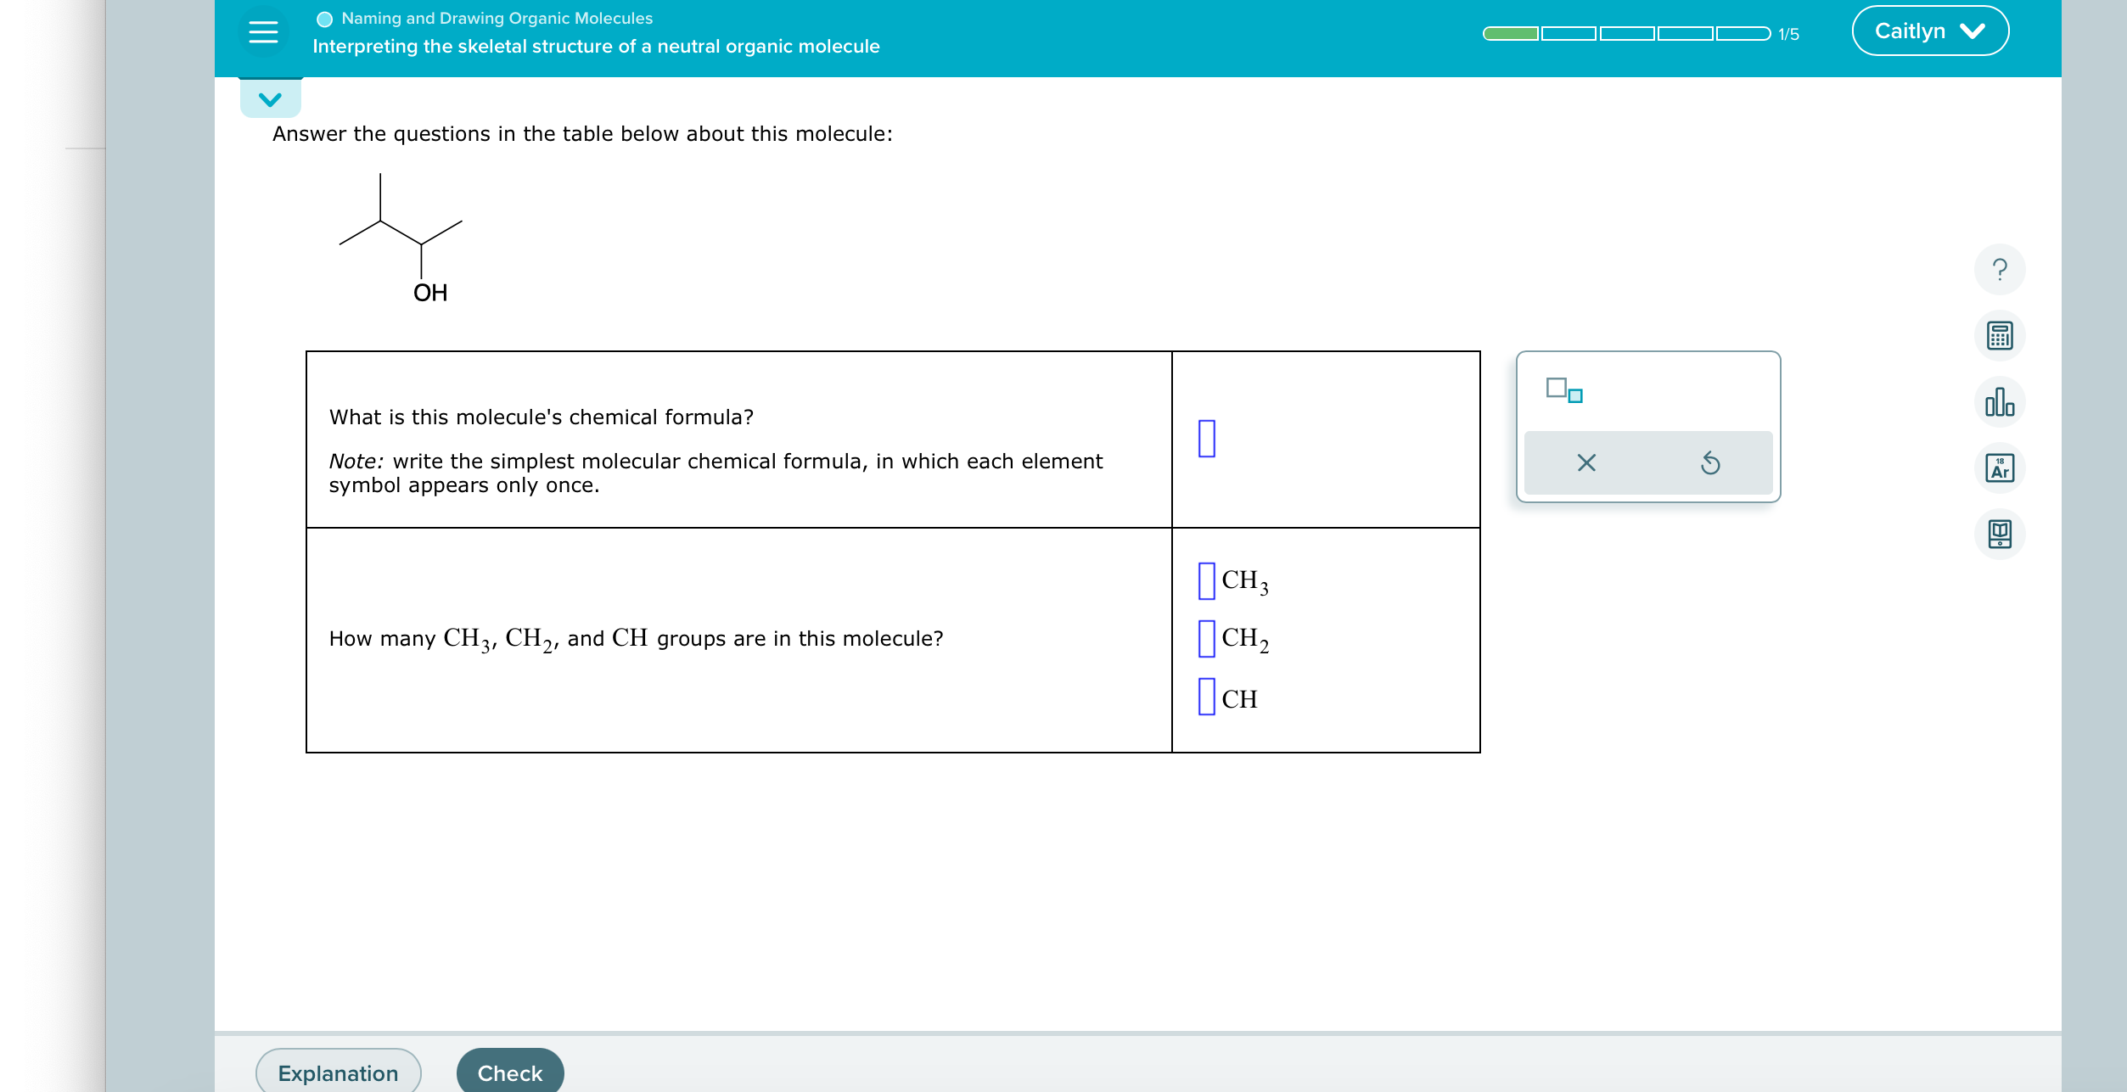Click the chemical formula input box

tap(1206, 439)
